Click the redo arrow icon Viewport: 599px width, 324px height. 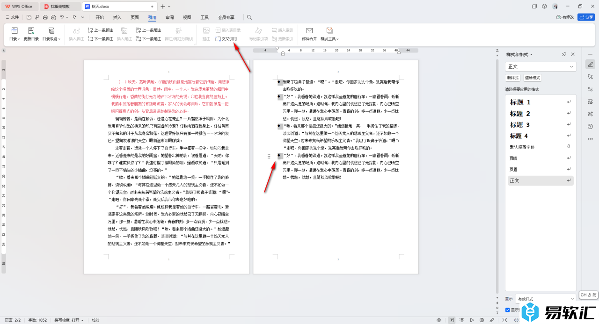point(75,17)
